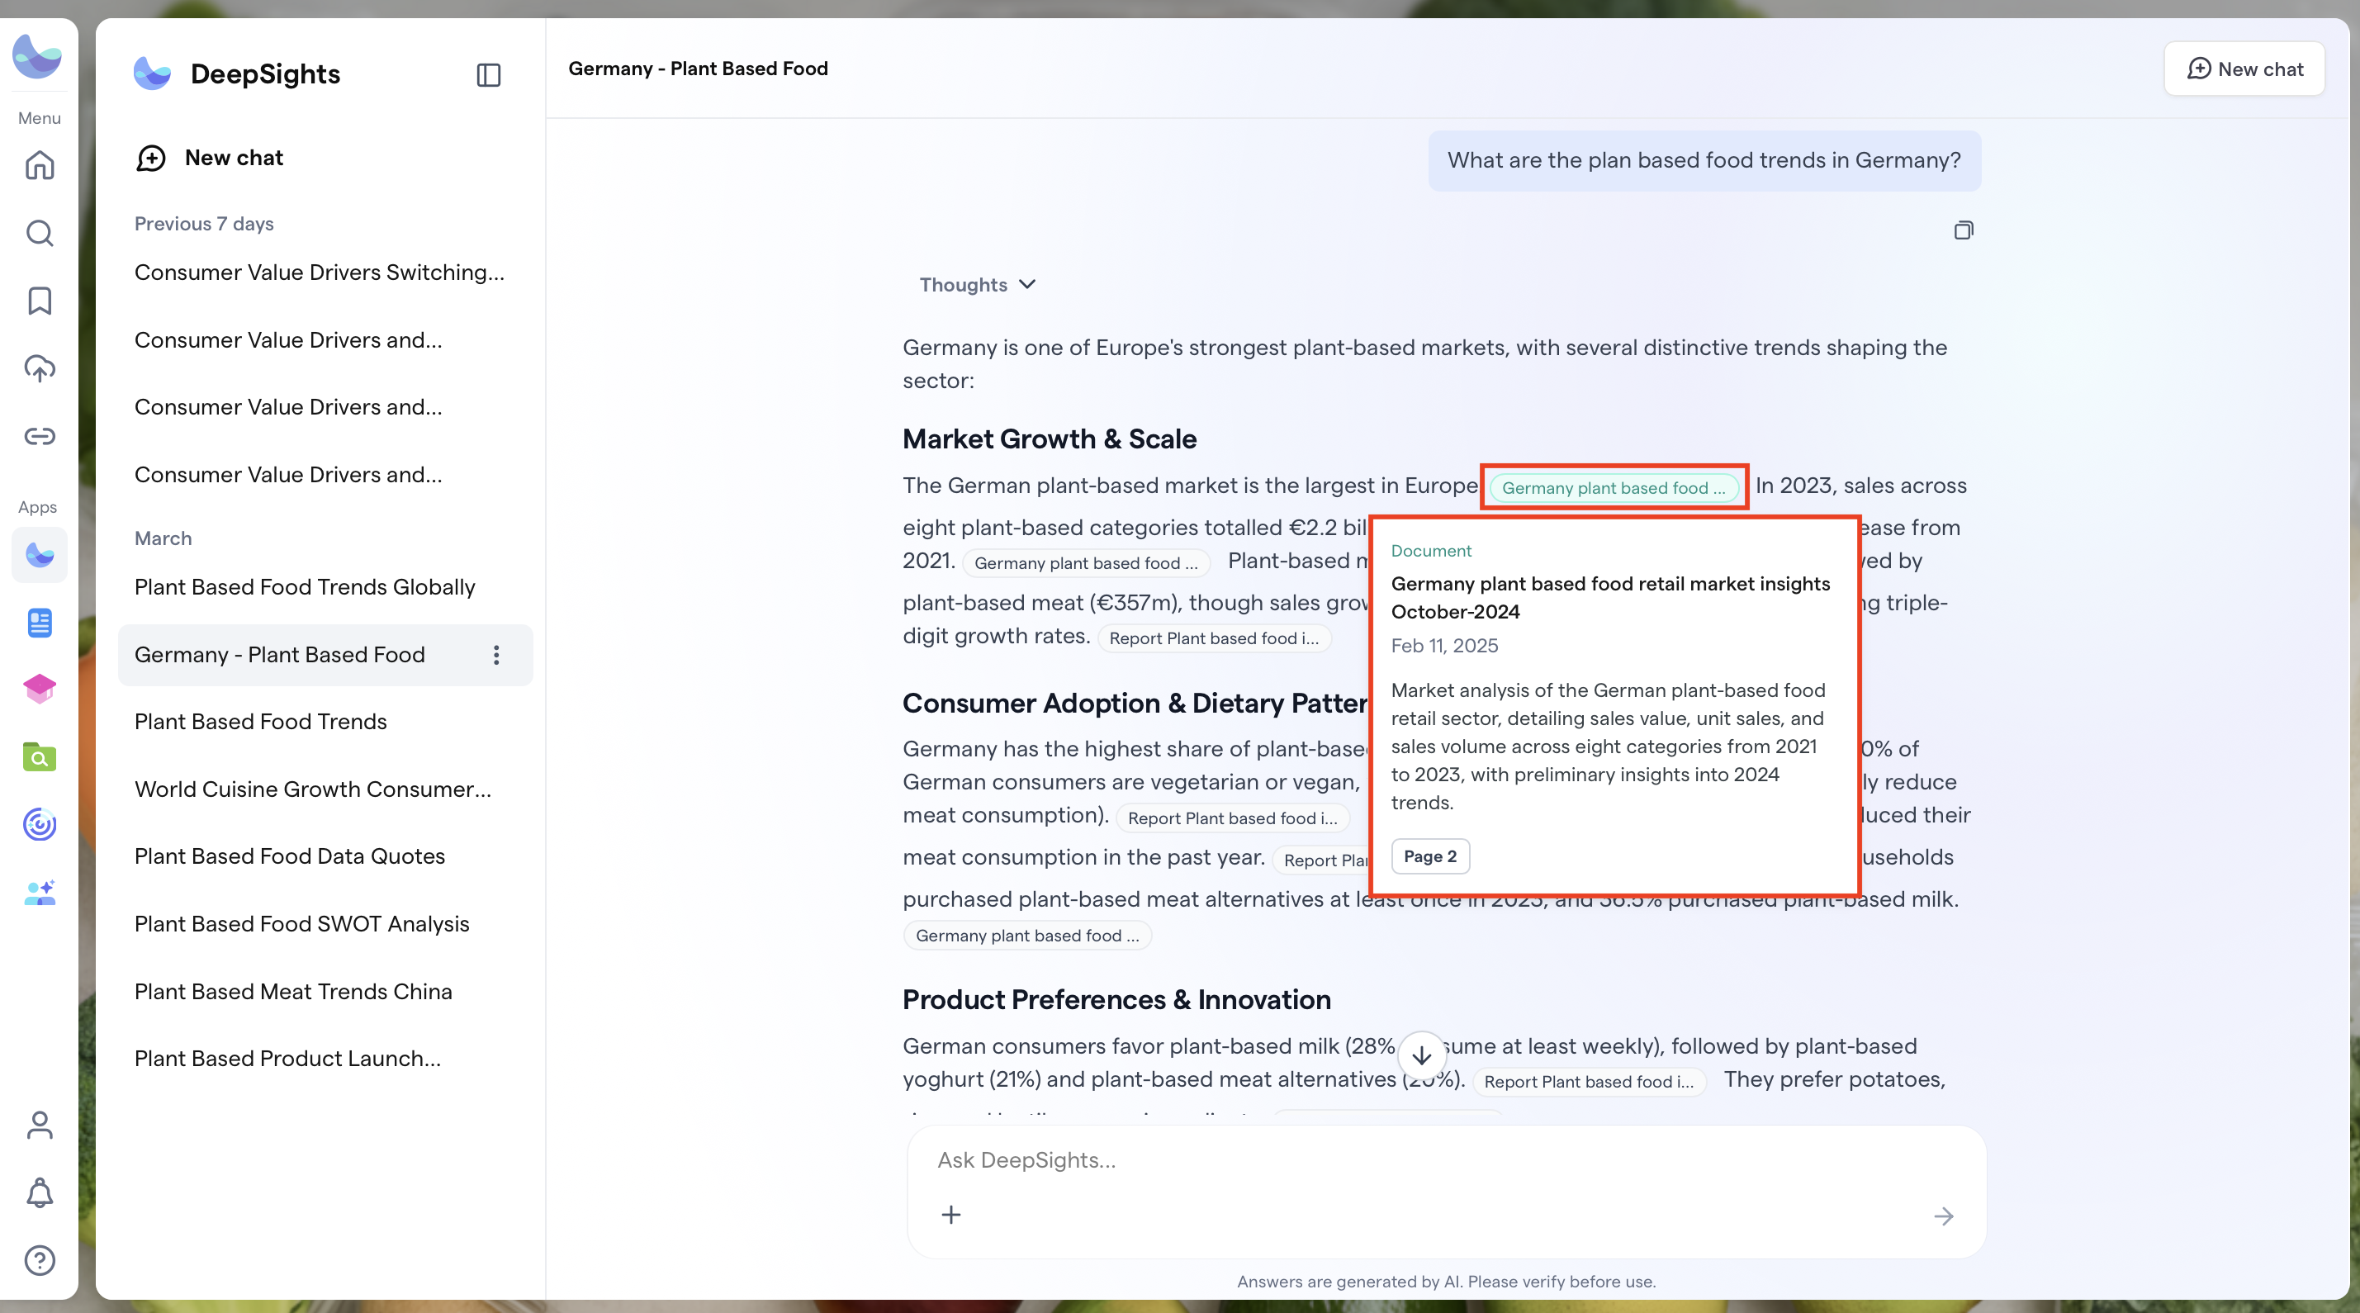This screenshot has height=1313, width=2360.
Task: Open chat Plant Based Food Data Quotes
Action: click(325, 856)
